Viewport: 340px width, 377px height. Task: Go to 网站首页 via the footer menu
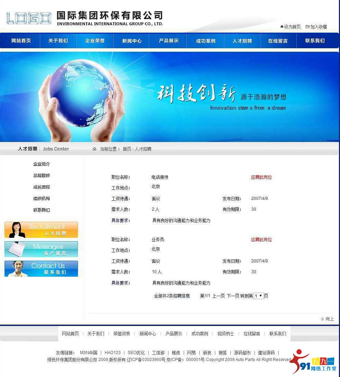coord(70,334)
